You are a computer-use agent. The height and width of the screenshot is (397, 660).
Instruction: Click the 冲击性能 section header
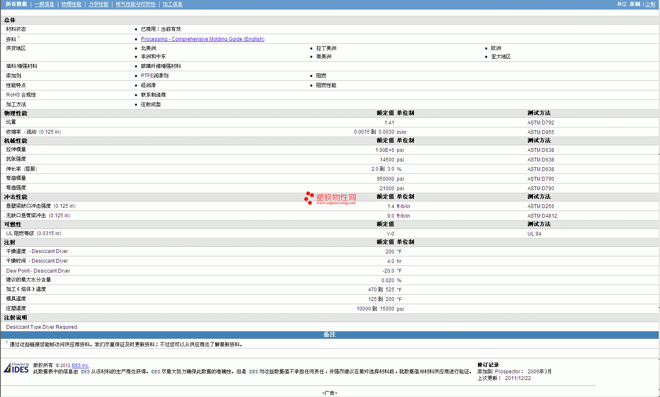15,197
